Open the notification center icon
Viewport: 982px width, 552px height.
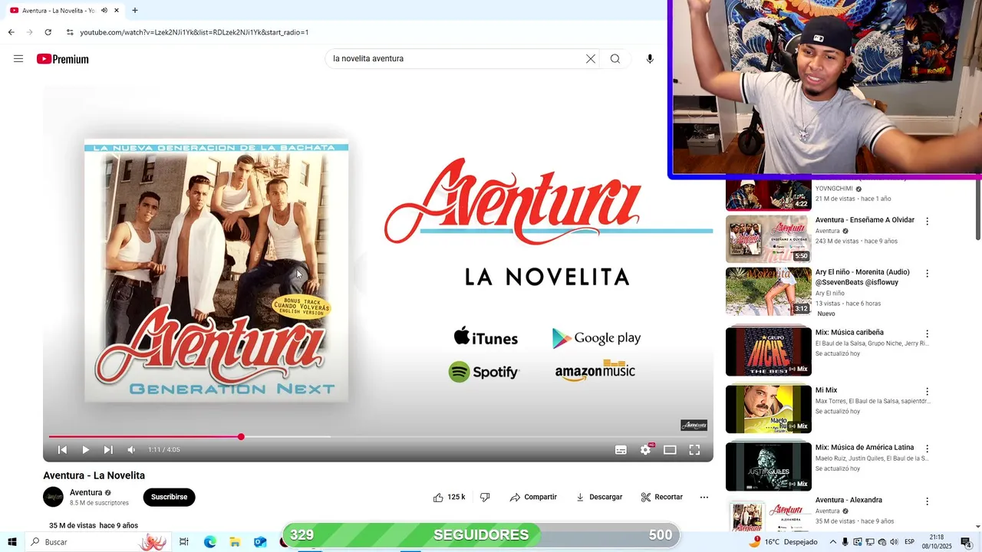coord(967,542)
